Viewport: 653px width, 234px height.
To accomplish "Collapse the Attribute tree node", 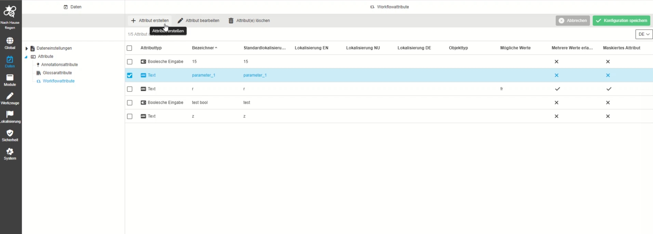I will coord(26,57).
